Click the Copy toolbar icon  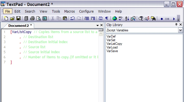(x=59, y=18)
